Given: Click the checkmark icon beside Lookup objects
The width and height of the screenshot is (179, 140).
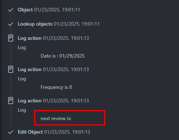Looking at the screenshot, I should (11, 24).
